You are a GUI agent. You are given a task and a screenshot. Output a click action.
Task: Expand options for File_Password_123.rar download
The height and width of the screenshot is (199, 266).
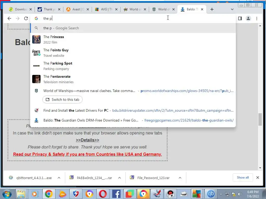click(x=180, y=178)
